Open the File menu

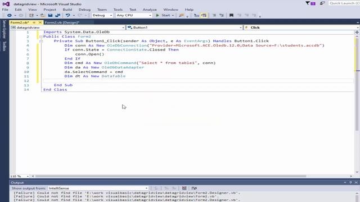(x=5, y=10)
